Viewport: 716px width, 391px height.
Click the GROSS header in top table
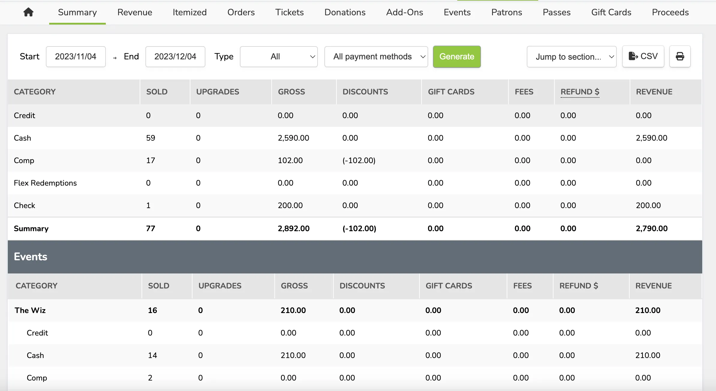point(291,92)
